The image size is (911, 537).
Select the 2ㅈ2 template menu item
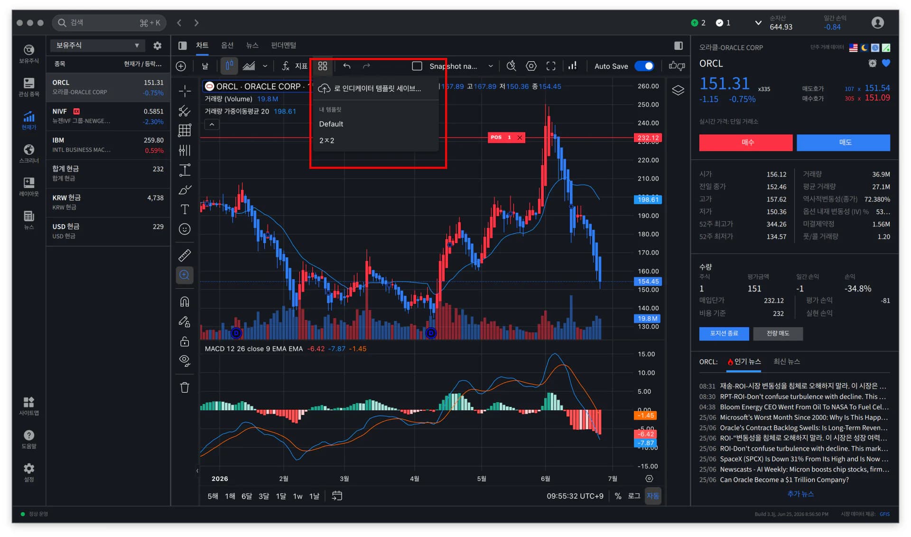click(376, 141)
